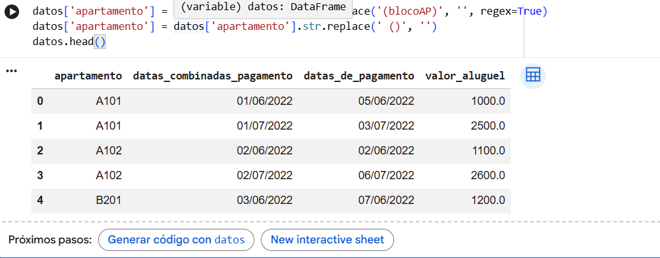Select the 1000.0 rent value cell

point(488,101)
